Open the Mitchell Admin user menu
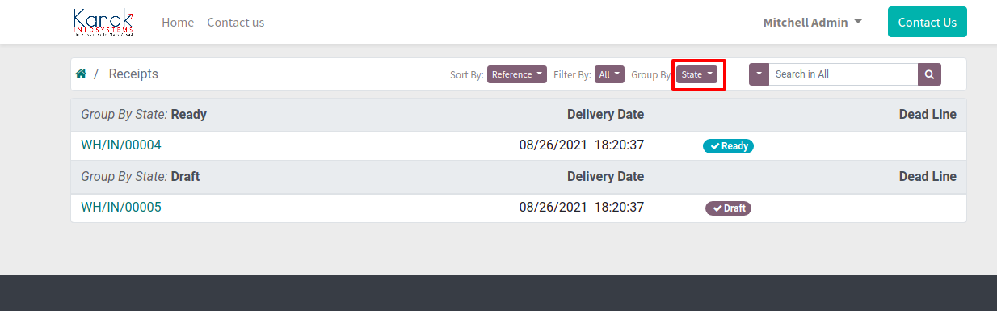The width and height of the screenshot is (997, 311). [x=812, y=23]
